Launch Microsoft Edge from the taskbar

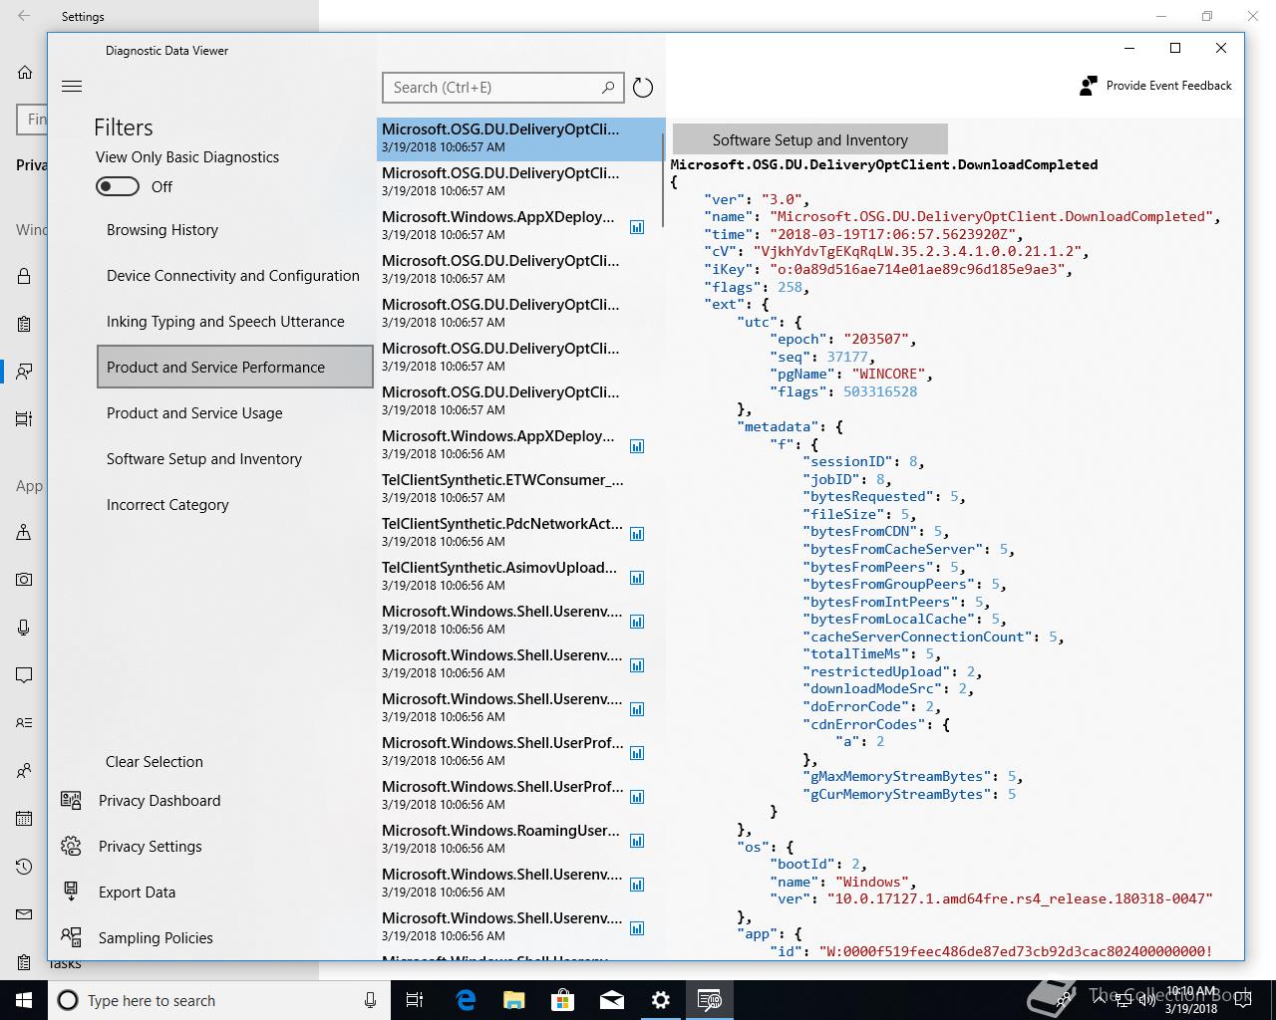(x=466, y=1000)
